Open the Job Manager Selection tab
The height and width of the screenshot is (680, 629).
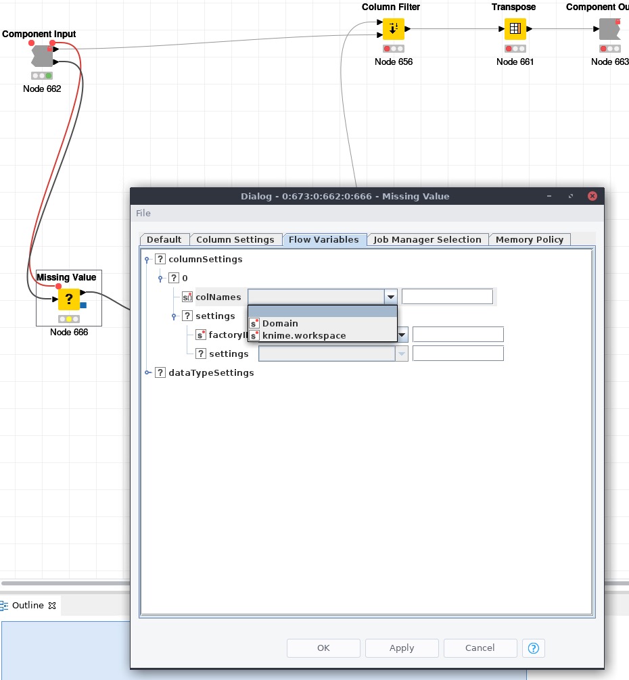[x=427, y=239]
